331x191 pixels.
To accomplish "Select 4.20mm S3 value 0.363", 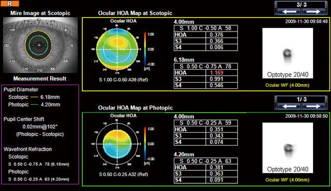I will click(x=216, y=174).
